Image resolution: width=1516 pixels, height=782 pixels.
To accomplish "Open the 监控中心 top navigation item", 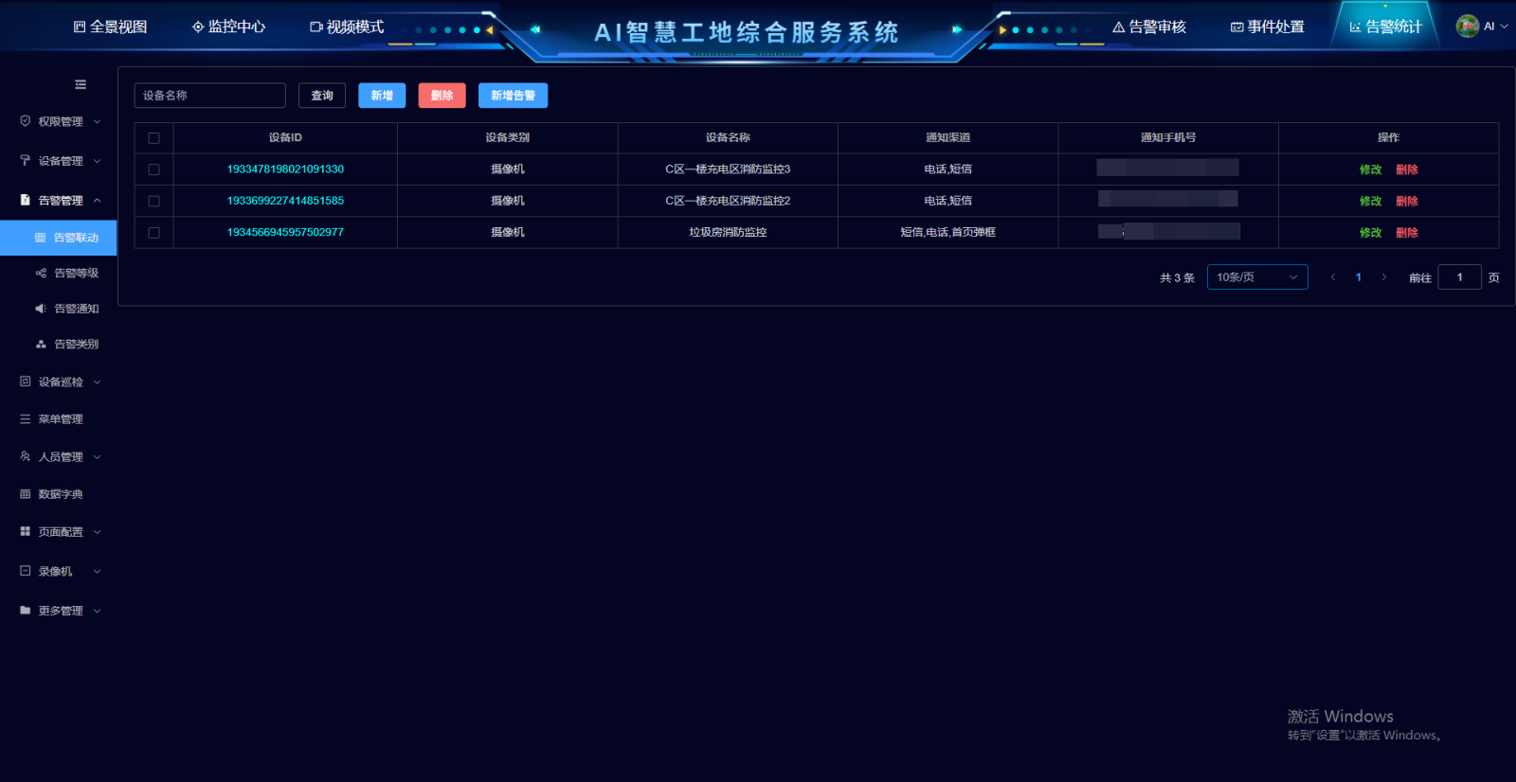I will [228, 27].
